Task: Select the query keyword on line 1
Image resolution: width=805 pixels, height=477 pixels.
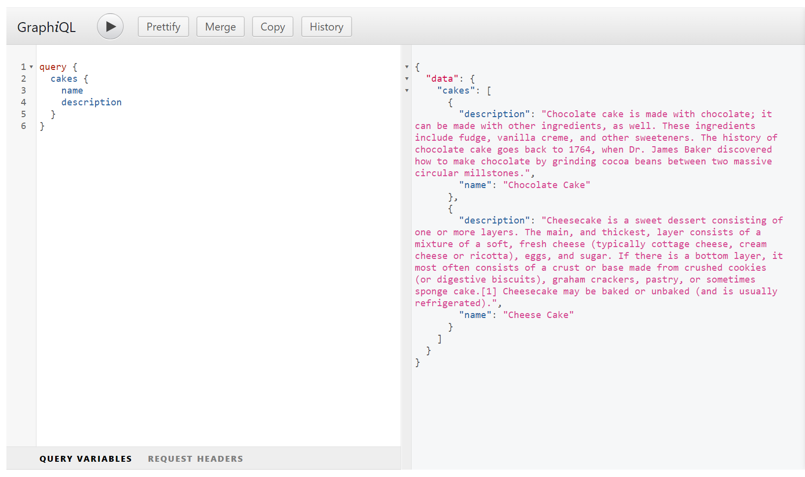Action: pos(53,66)
